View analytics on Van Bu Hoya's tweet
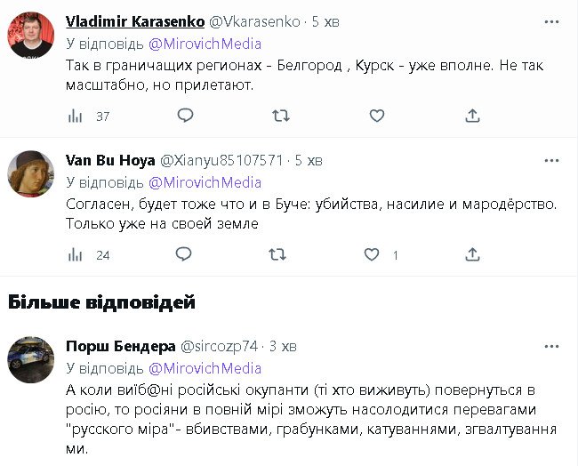This screenshot has width=578, height=466. [x=76, y=254]
